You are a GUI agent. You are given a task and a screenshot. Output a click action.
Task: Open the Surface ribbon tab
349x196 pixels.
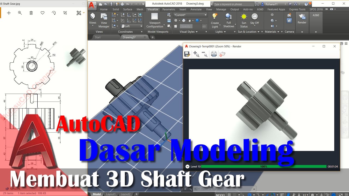[x=128, y=9]
